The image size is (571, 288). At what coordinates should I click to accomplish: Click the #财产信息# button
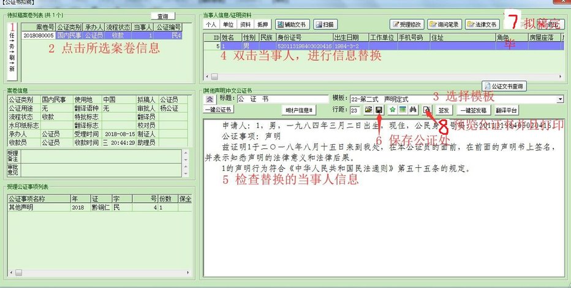click(299, 110)
